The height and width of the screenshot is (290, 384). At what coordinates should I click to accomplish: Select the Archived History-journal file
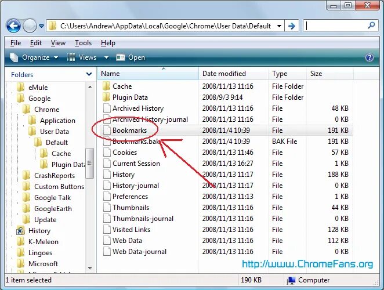point(146,119)
